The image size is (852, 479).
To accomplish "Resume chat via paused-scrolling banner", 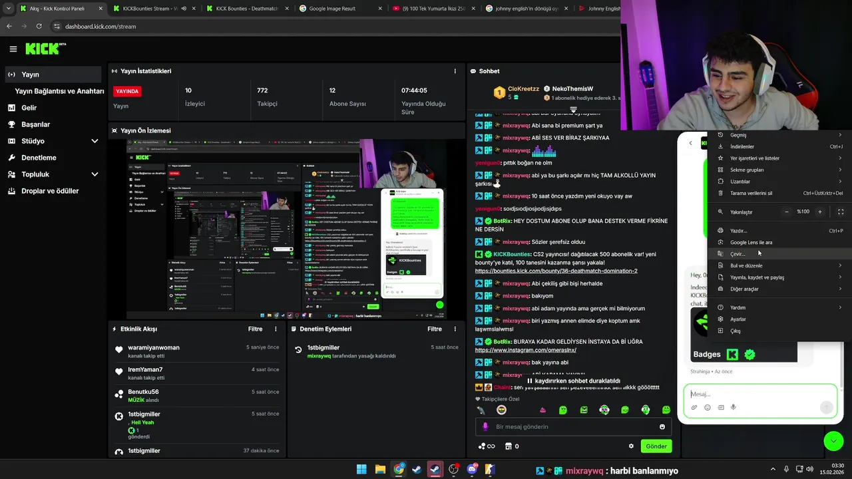I will click(x=572, y=381).
